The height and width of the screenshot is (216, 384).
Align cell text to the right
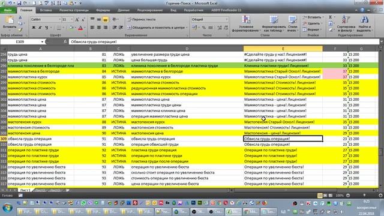point(106,28)
